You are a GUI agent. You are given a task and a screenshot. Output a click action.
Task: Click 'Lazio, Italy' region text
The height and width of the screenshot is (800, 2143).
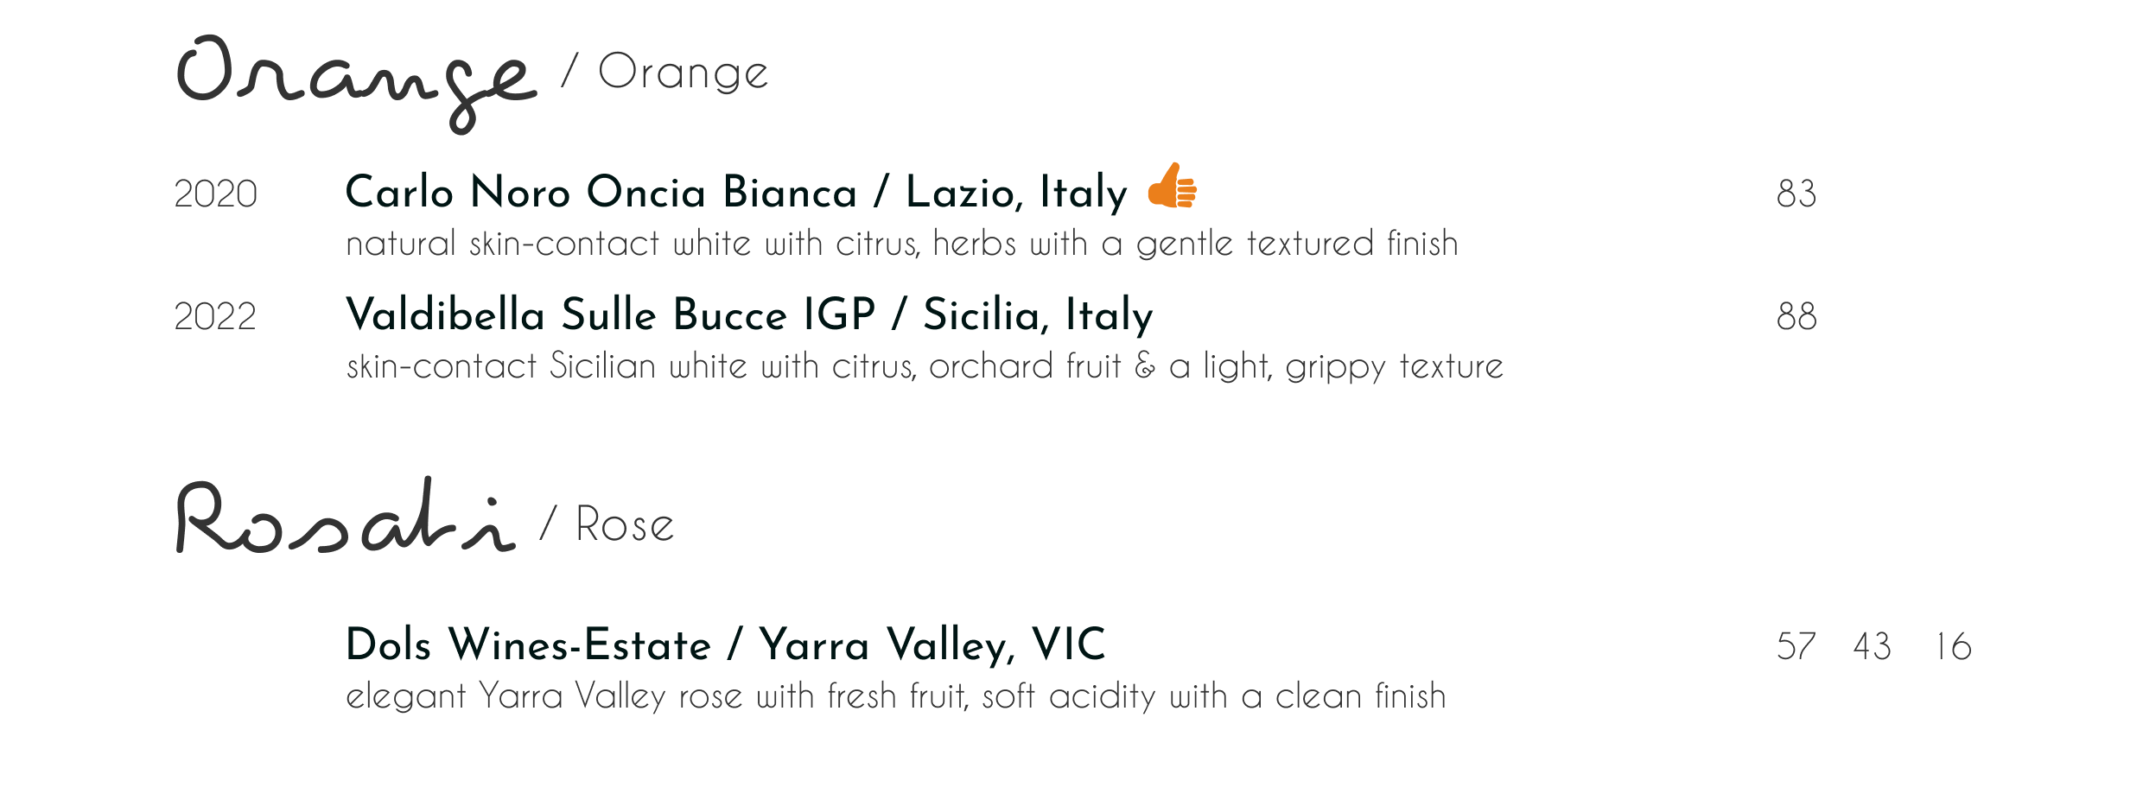point(1016,192)
